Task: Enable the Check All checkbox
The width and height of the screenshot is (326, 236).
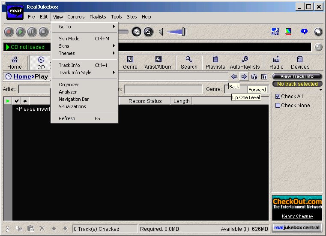Action: click(x=278, y=97)
